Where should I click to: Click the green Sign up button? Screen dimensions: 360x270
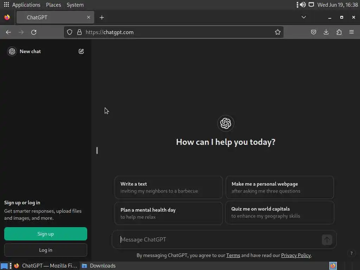point(46,234)
